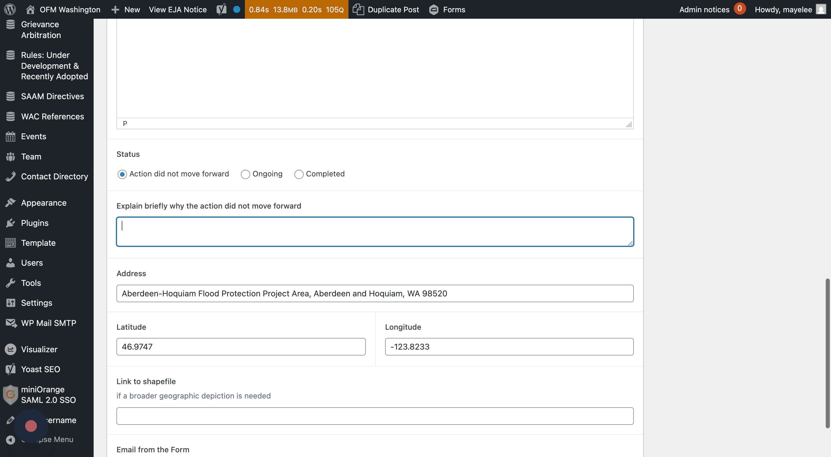This screenshot has width=831, height=457.
Task: Open the Forms admin bar item
Action: 447,9
